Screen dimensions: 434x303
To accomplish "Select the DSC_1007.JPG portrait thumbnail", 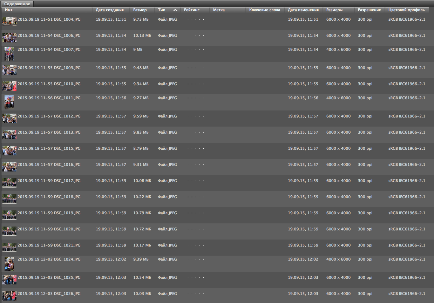I will pos(9,54).
